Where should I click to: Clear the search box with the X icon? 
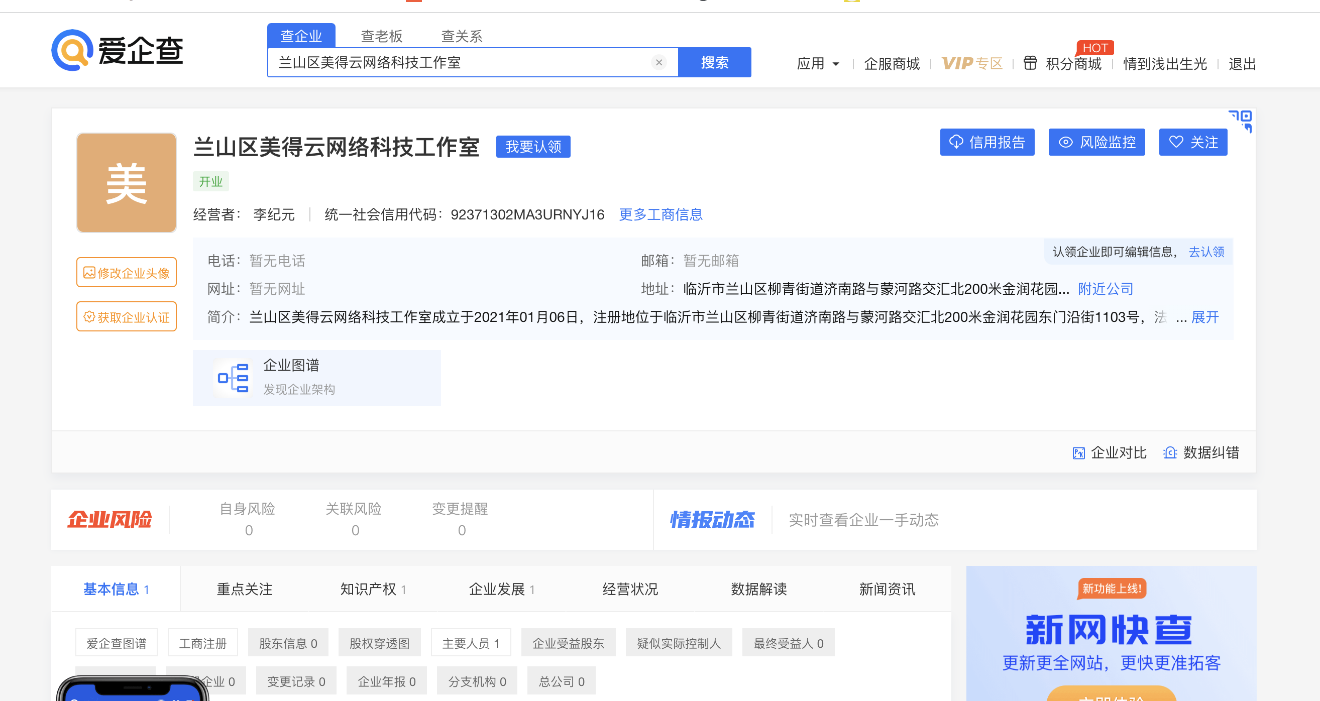click(659, 62)
